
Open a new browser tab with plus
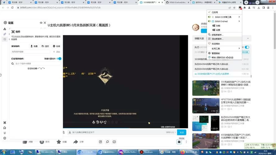[x=246, y=2]
